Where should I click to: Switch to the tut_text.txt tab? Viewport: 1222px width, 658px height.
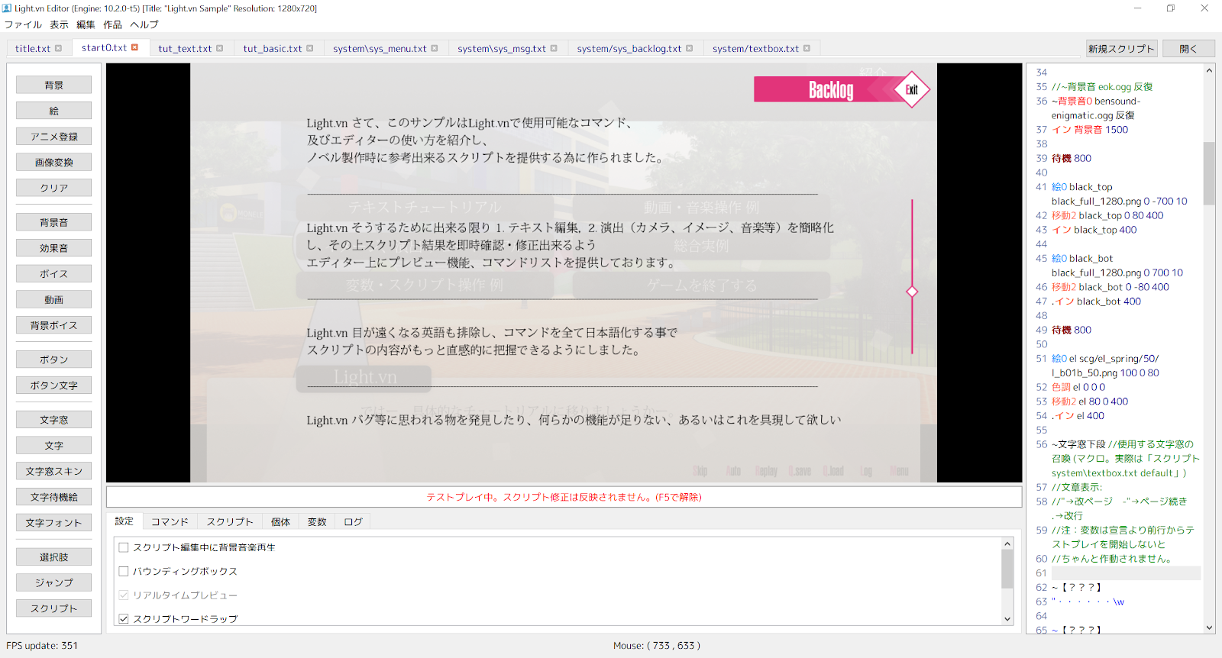pos(185,48)
